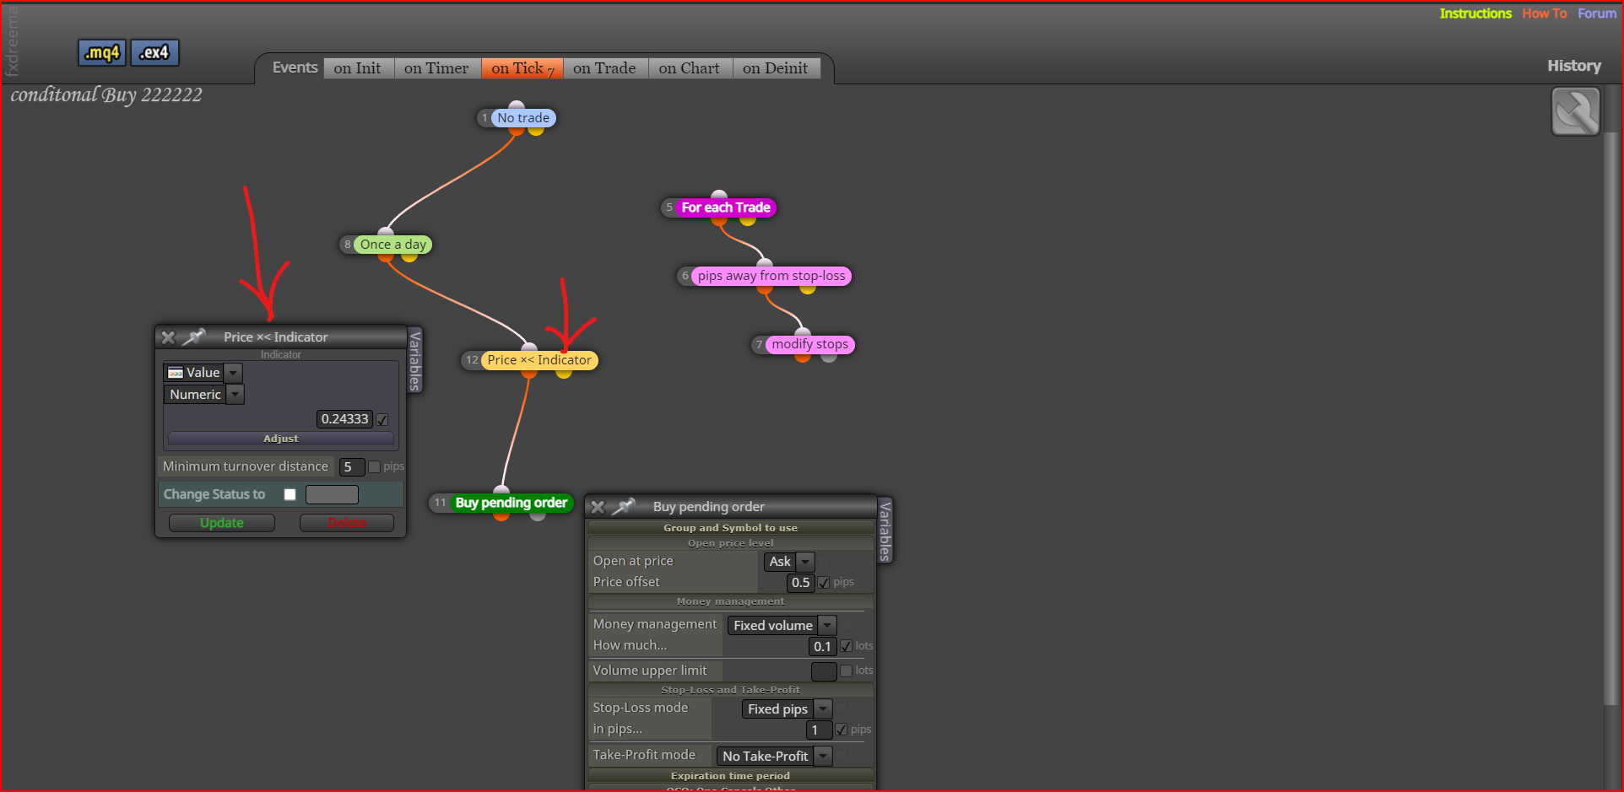
Task: Click the top input connector of For each Trade
Action: click(719, 195)
